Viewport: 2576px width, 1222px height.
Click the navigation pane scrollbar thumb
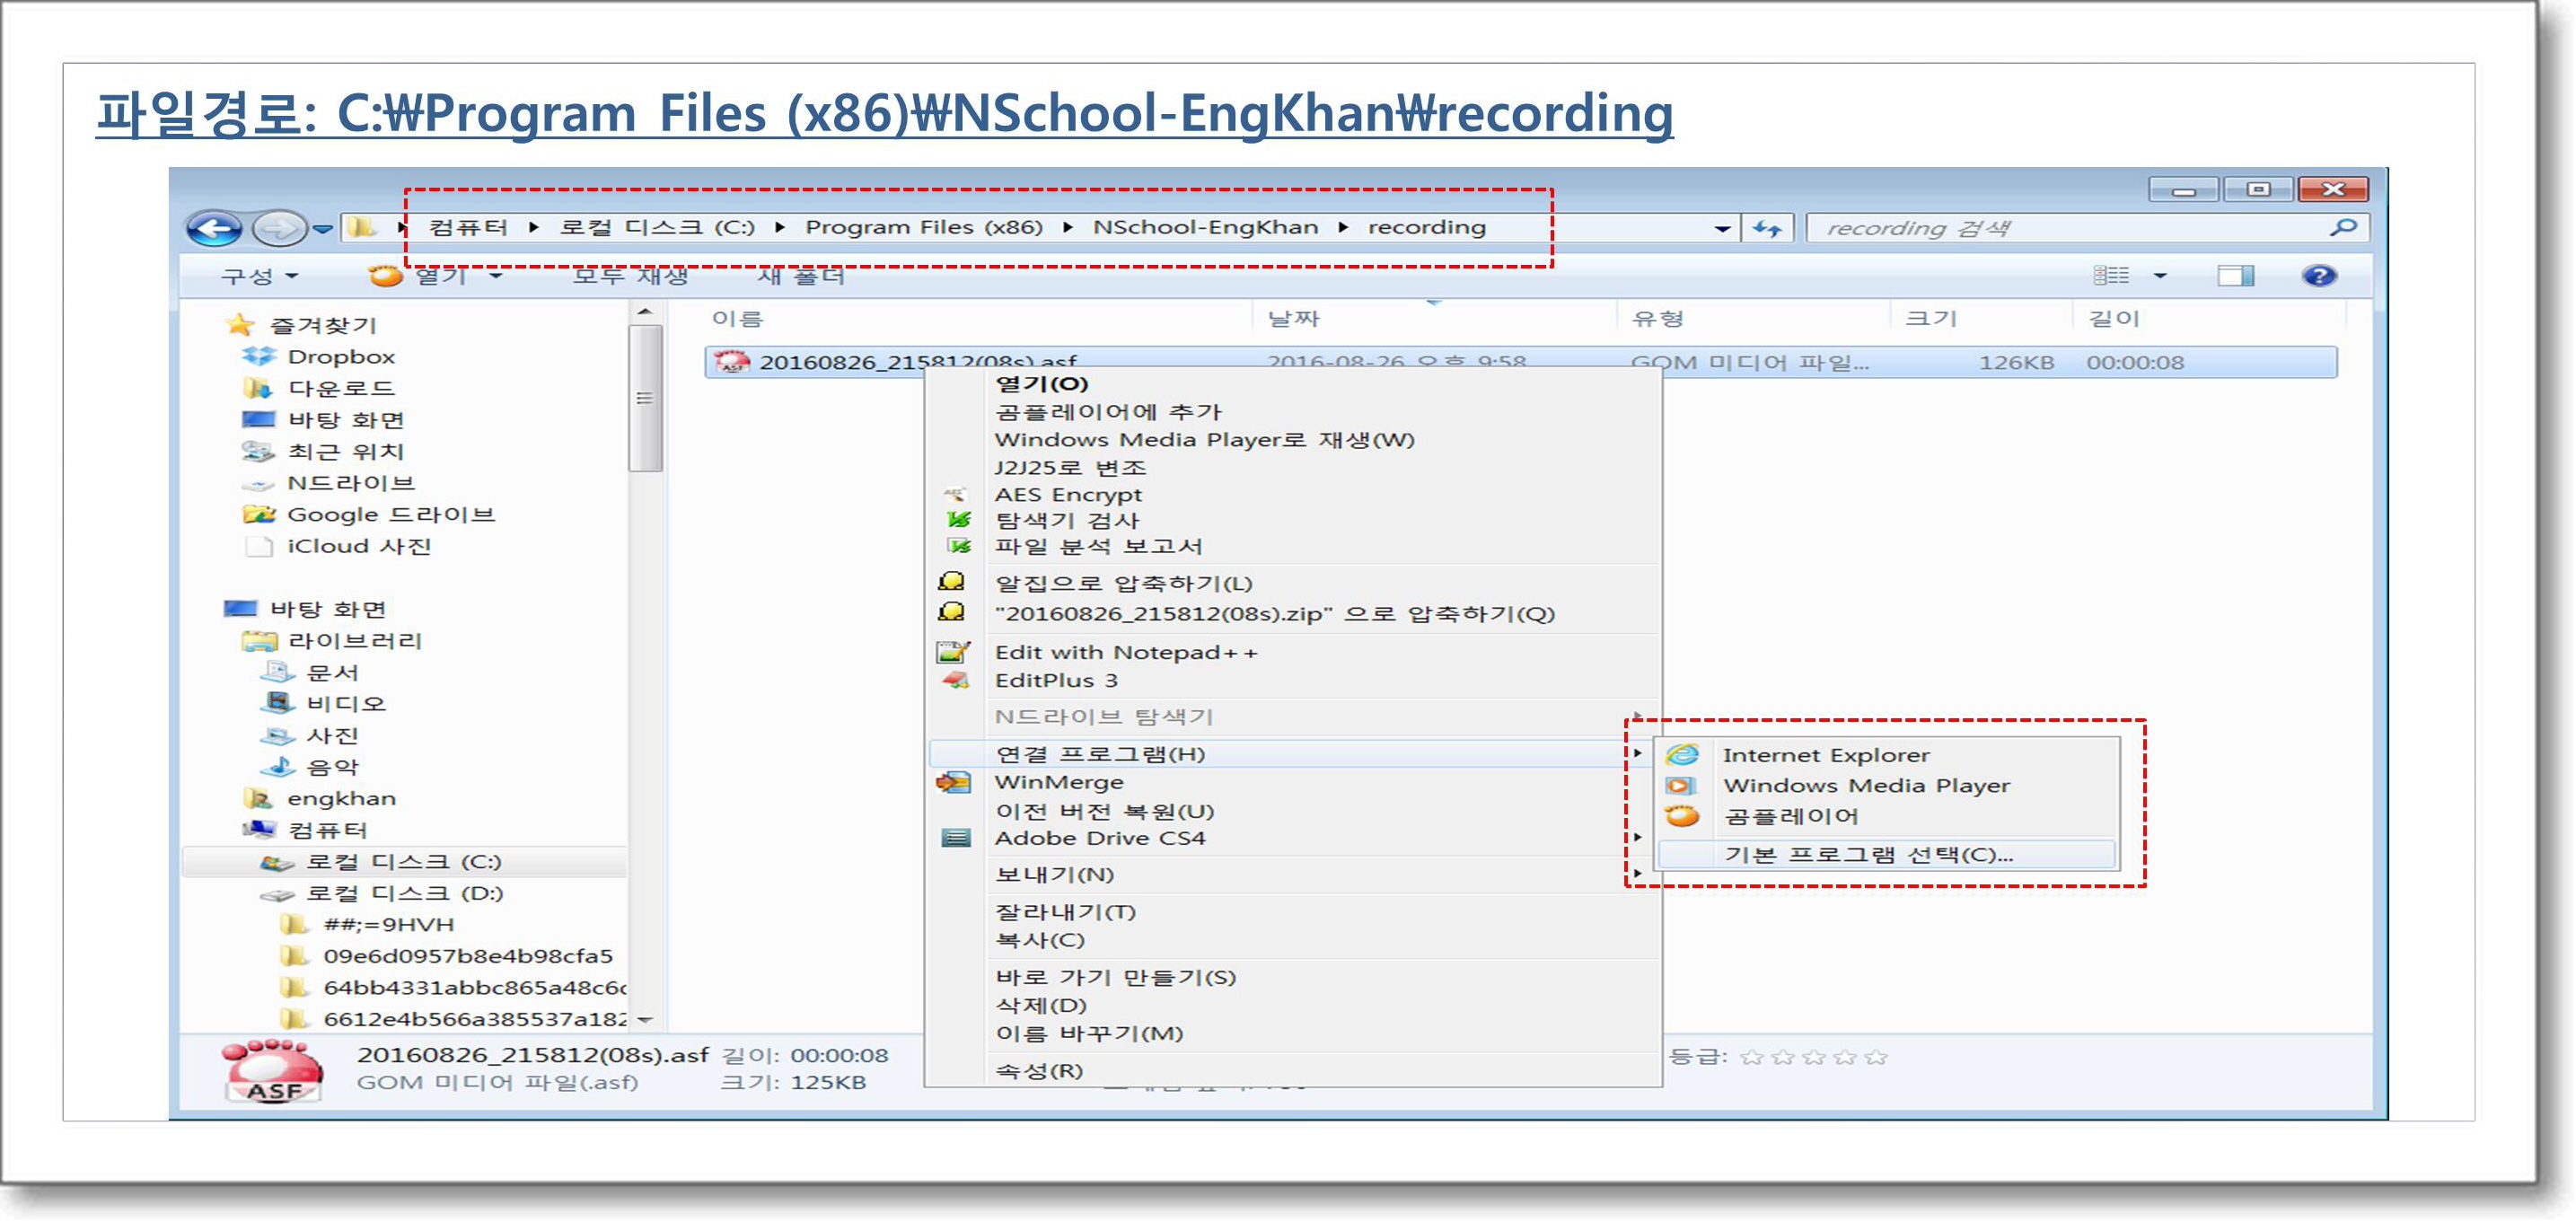coord(645,398)
